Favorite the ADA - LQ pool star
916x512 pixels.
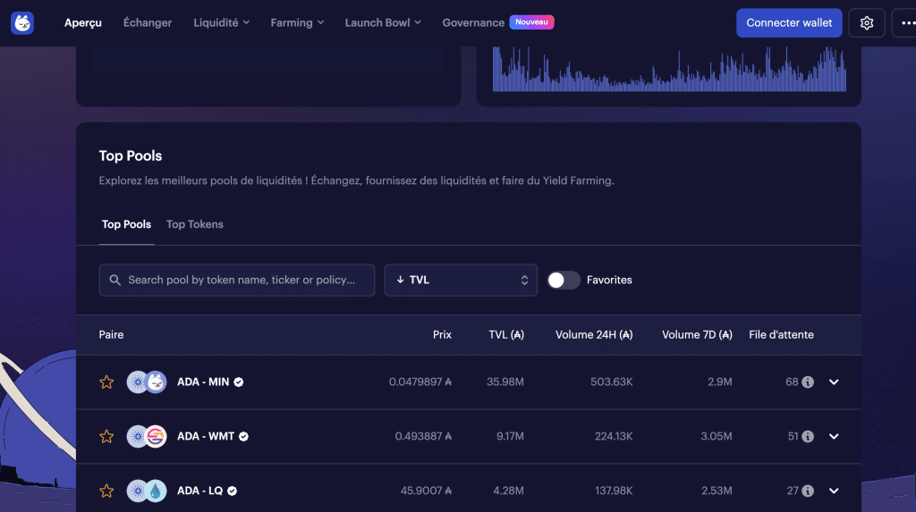(x=106, y=491)
